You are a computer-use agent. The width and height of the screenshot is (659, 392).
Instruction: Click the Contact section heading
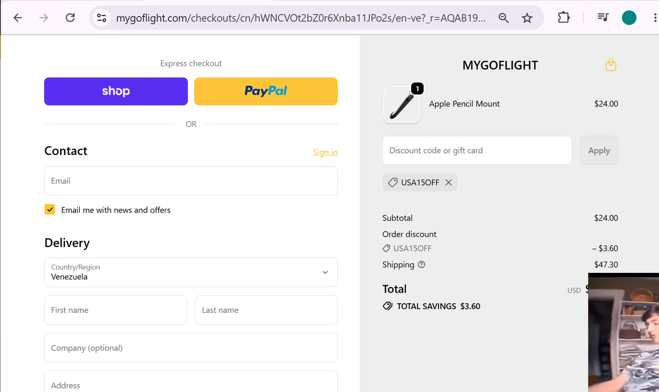point(66,151)
